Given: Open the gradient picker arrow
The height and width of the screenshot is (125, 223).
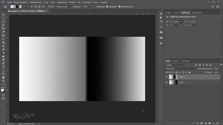Looking at the screenshot, I should [22, 7].
